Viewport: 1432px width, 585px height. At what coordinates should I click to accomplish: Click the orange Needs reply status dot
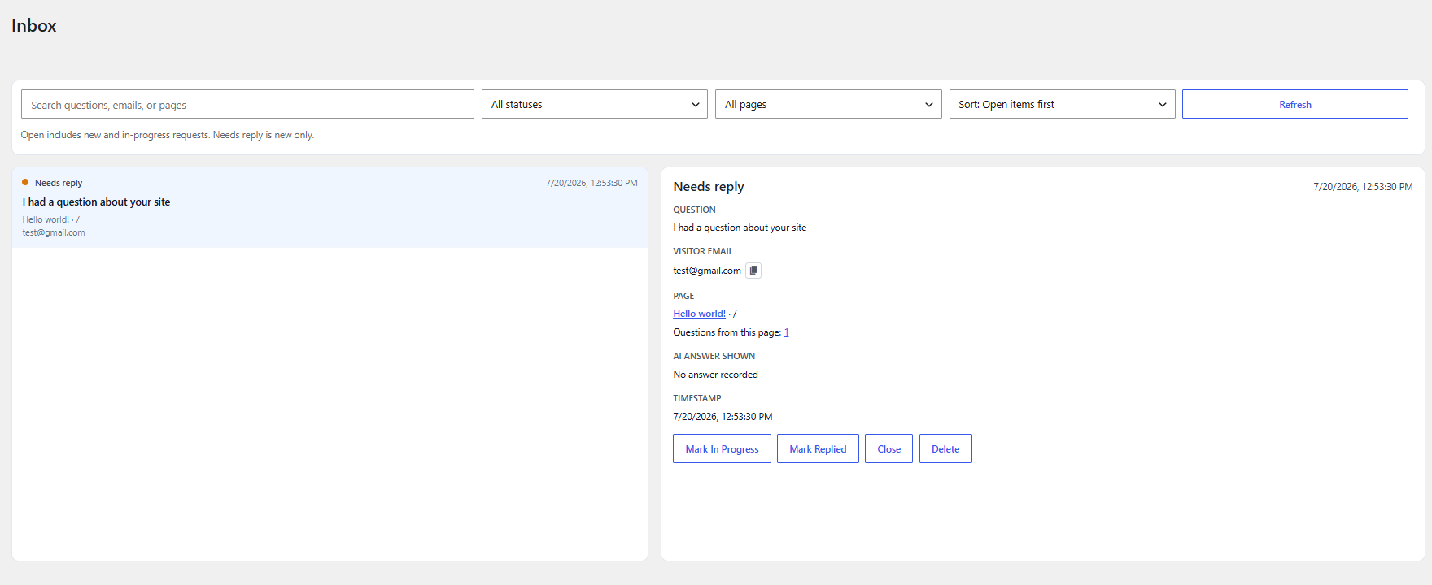[x=25, y=182]
